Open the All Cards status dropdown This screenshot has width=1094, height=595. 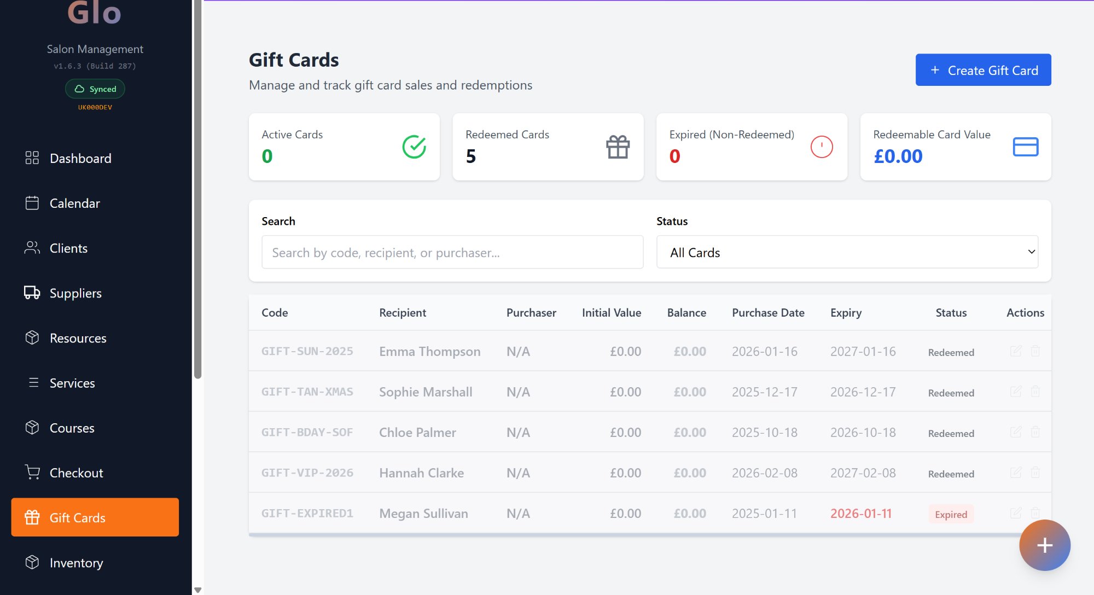coord(847,252)
